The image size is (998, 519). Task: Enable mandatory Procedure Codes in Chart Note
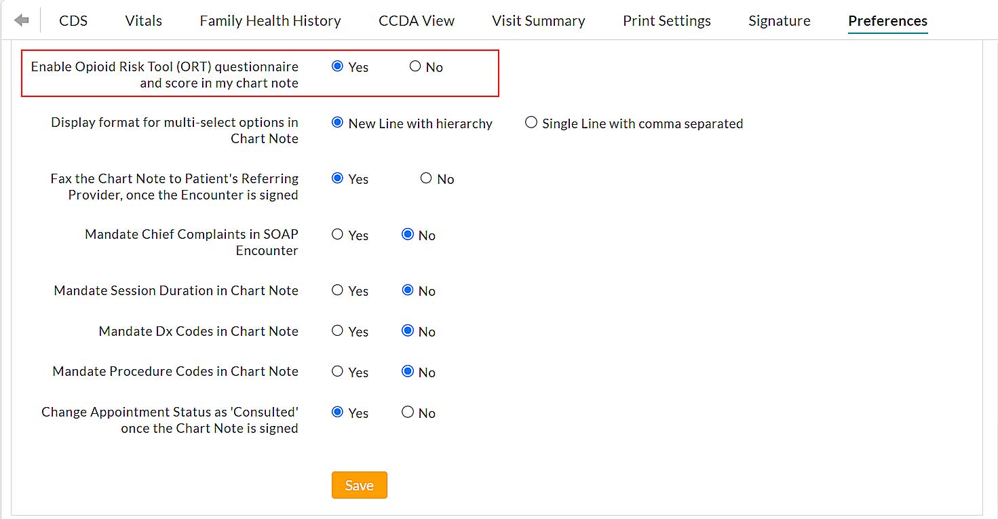[337, 371]
